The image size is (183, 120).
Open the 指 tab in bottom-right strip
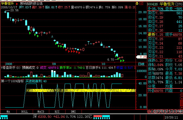pyautogui.click(x=165, y=111)
